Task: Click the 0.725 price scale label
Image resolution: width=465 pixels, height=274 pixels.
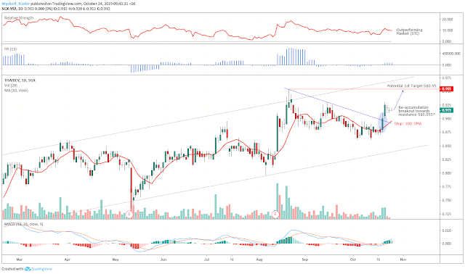Action: (x=447, y=214)
